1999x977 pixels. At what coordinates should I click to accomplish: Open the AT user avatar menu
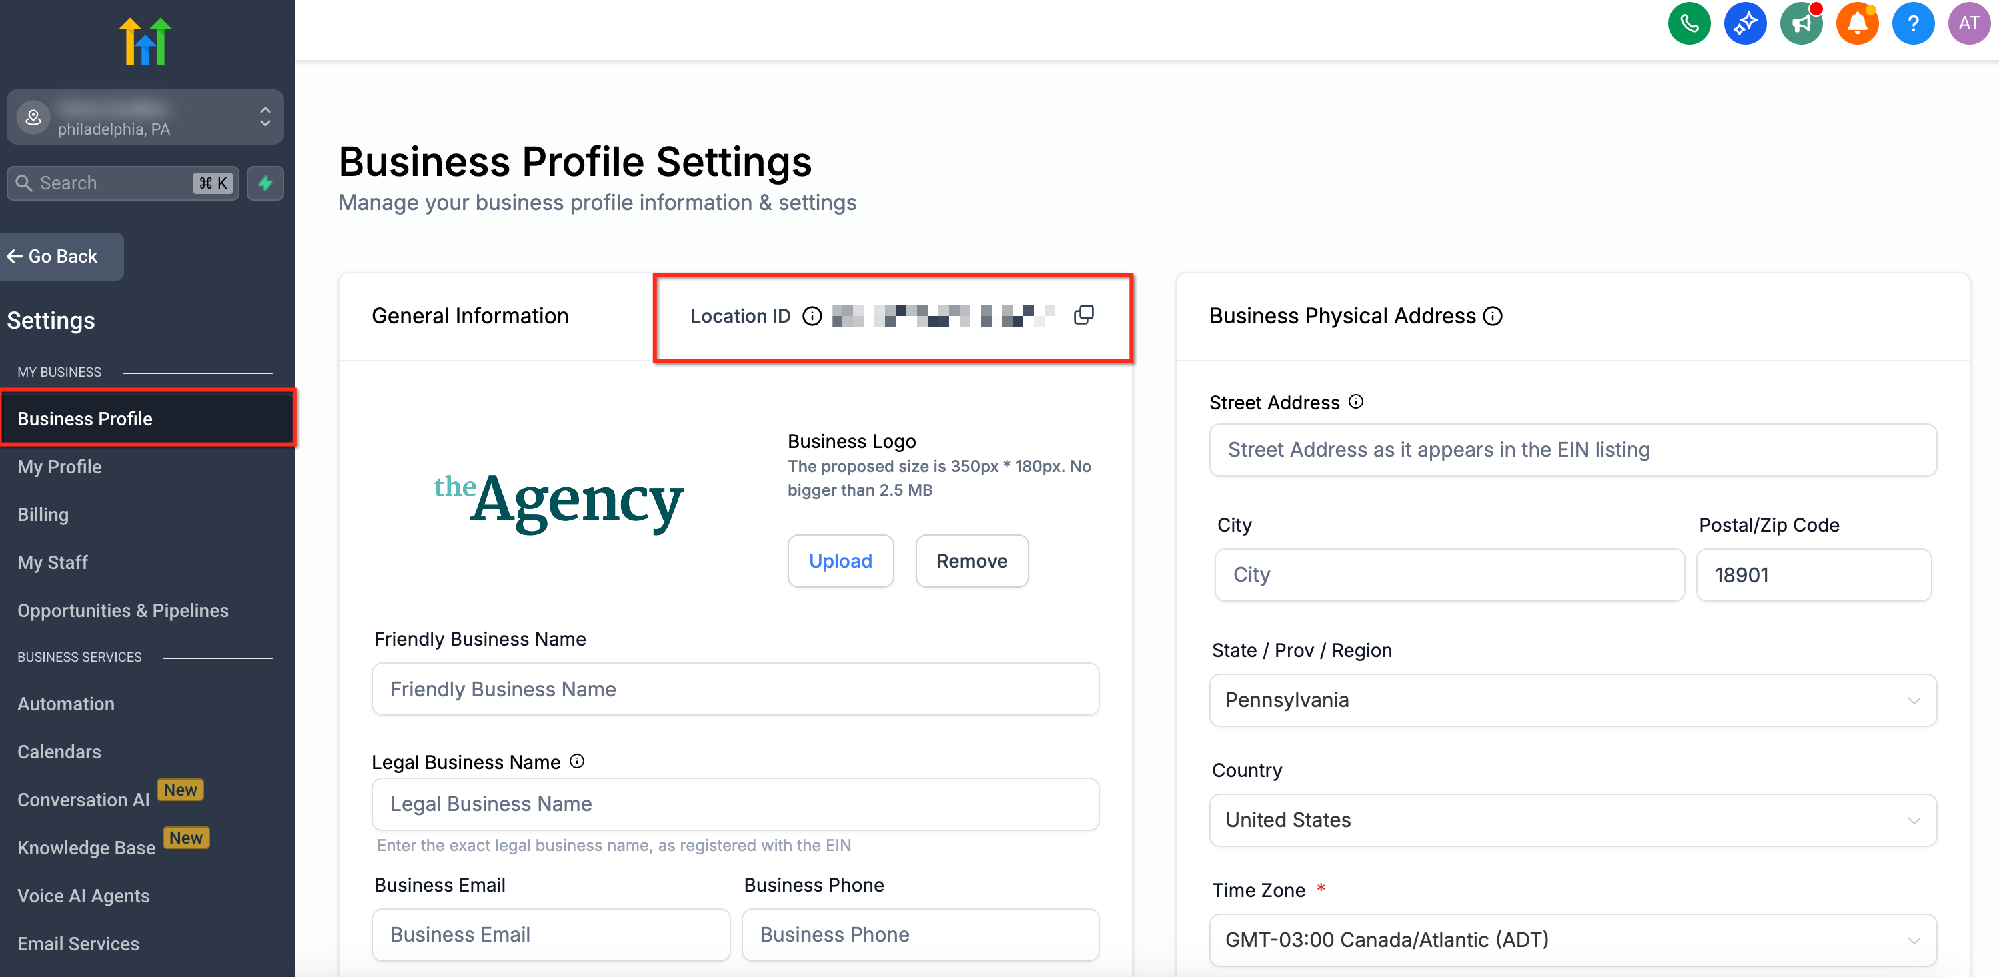coord(1969,23)
